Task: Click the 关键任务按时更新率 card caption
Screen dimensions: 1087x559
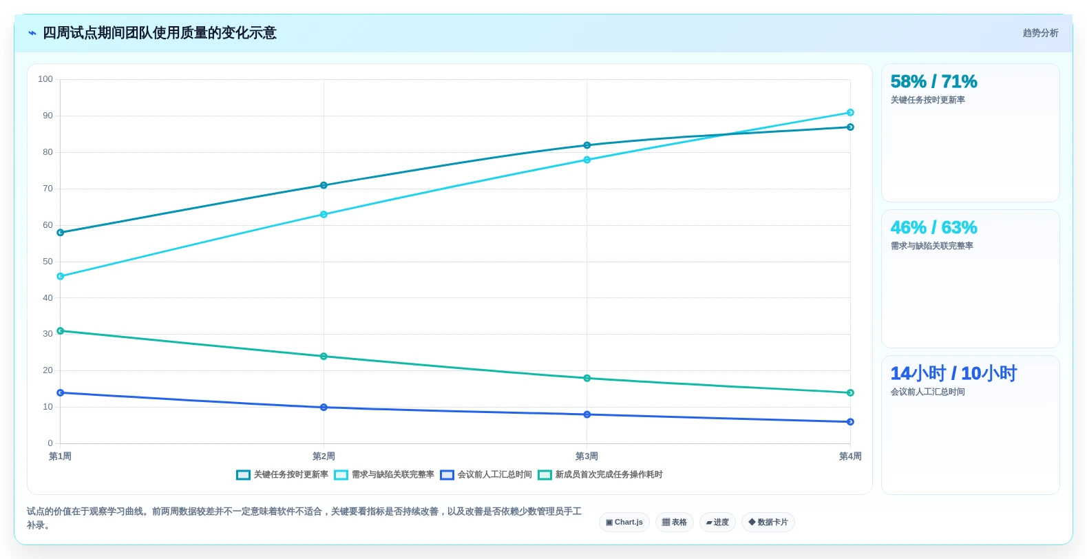Action: [928, 100]
